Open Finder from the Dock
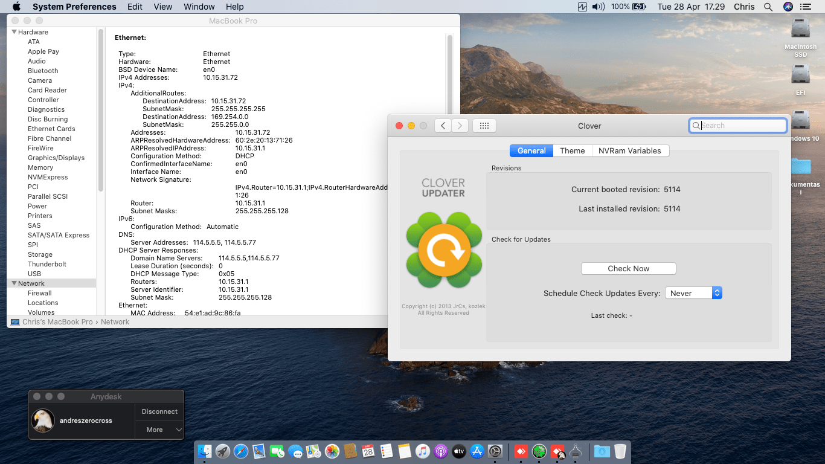Viewport: 825px width, 464px height. [x=205, y=451]
